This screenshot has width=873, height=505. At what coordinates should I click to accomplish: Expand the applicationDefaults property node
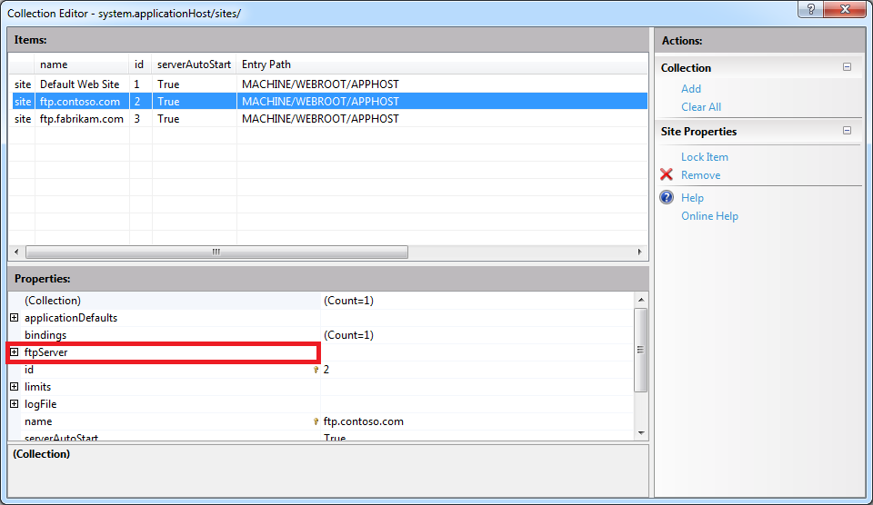15,318
